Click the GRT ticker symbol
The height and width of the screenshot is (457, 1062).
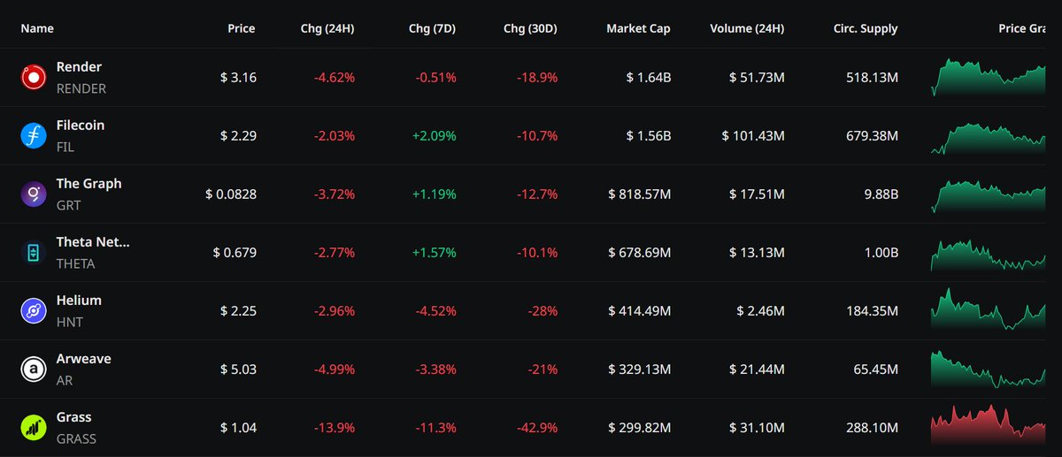coord(68,205)
